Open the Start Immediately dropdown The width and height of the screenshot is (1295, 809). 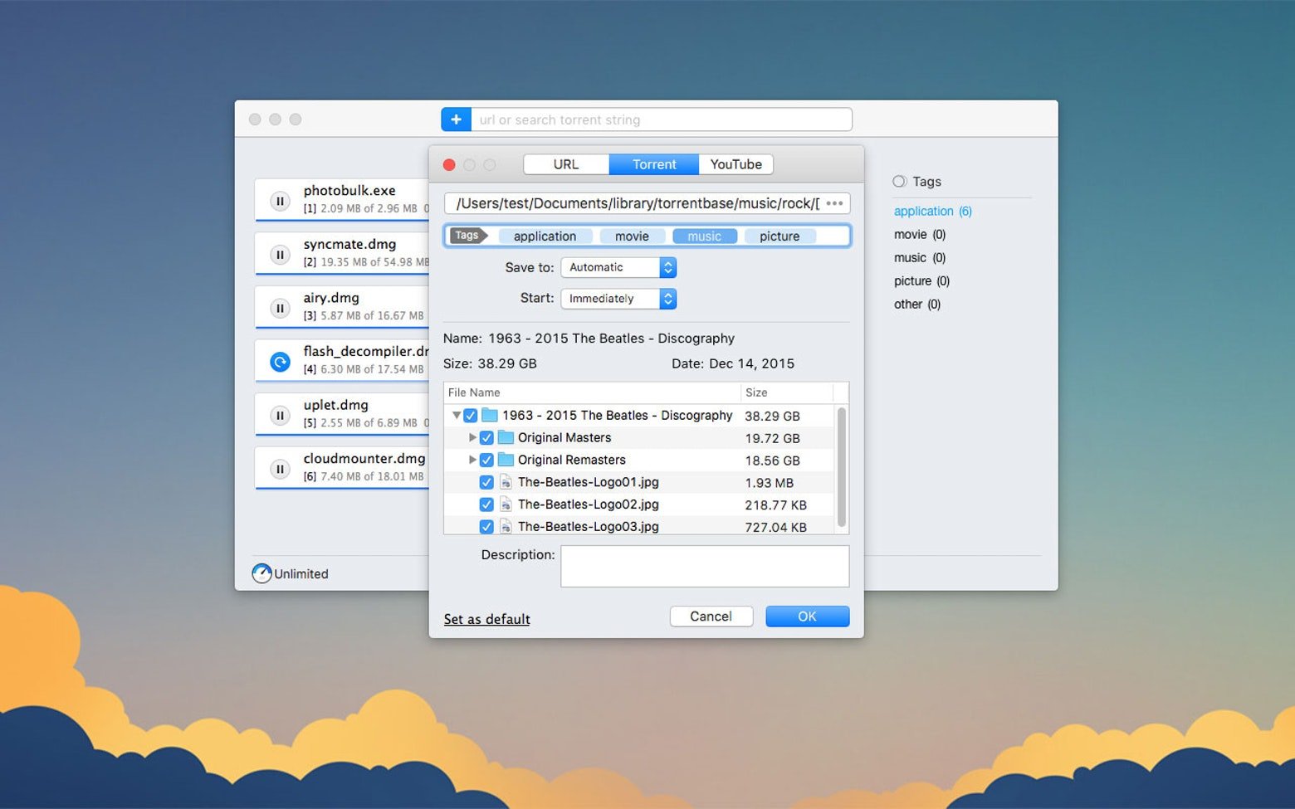tap(618, 299)
